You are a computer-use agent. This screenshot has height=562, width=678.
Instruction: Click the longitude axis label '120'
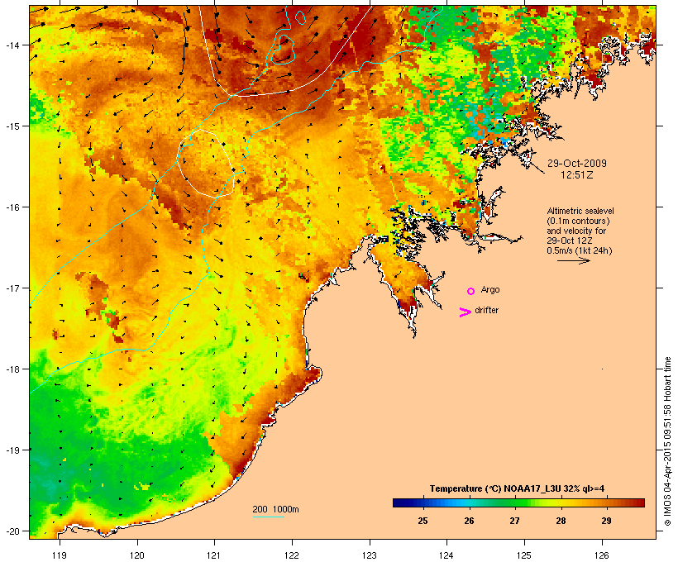pyautogui.click(x=137, y=555)
